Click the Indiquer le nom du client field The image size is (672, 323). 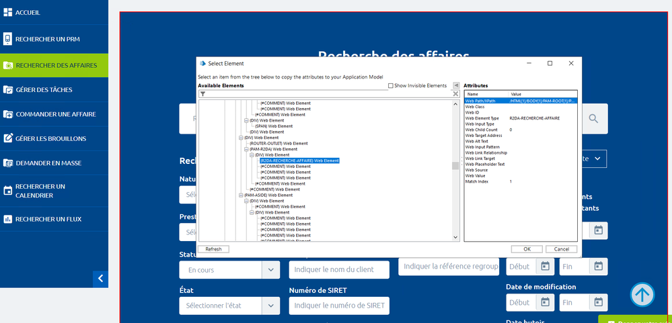(x=339, y=269)
